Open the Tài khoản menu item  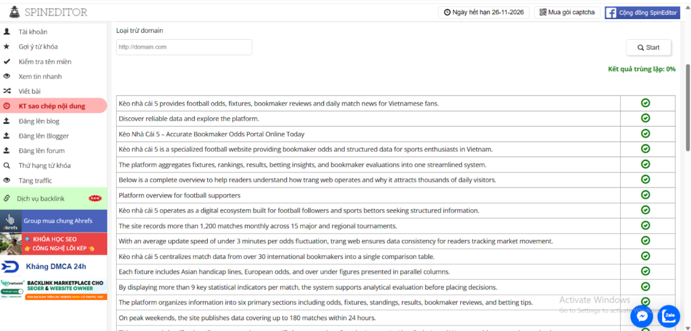pyautogui.click(x=33, y=32)
